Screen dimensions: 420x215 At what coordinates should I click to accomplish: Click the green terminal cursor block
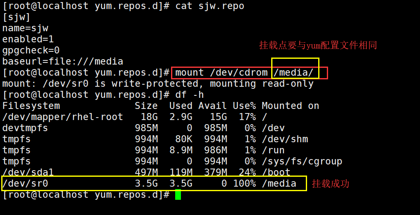(178, 194)
